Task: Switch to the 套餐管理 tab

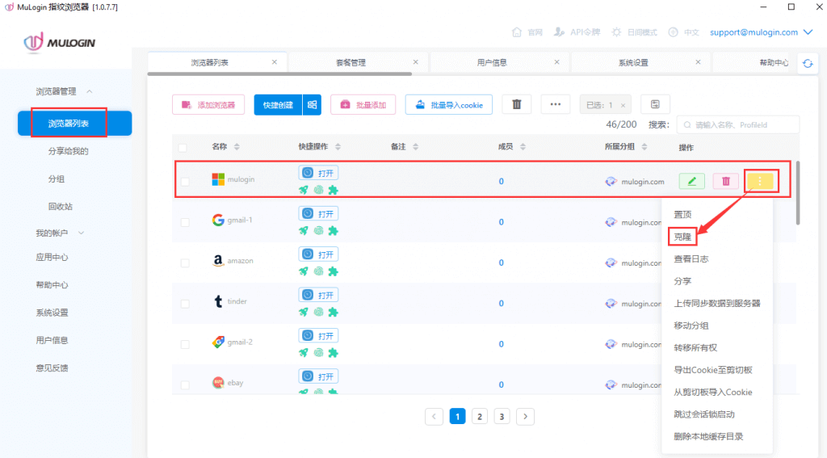Action: pyautogui.click(x=351, y=62)
